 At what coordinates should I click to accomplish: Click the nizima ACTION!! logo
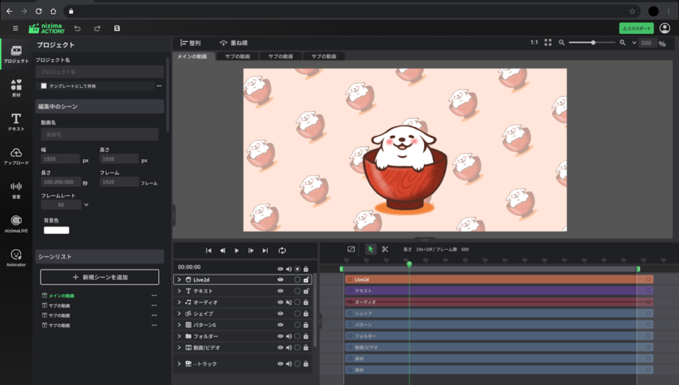[46, 28]
